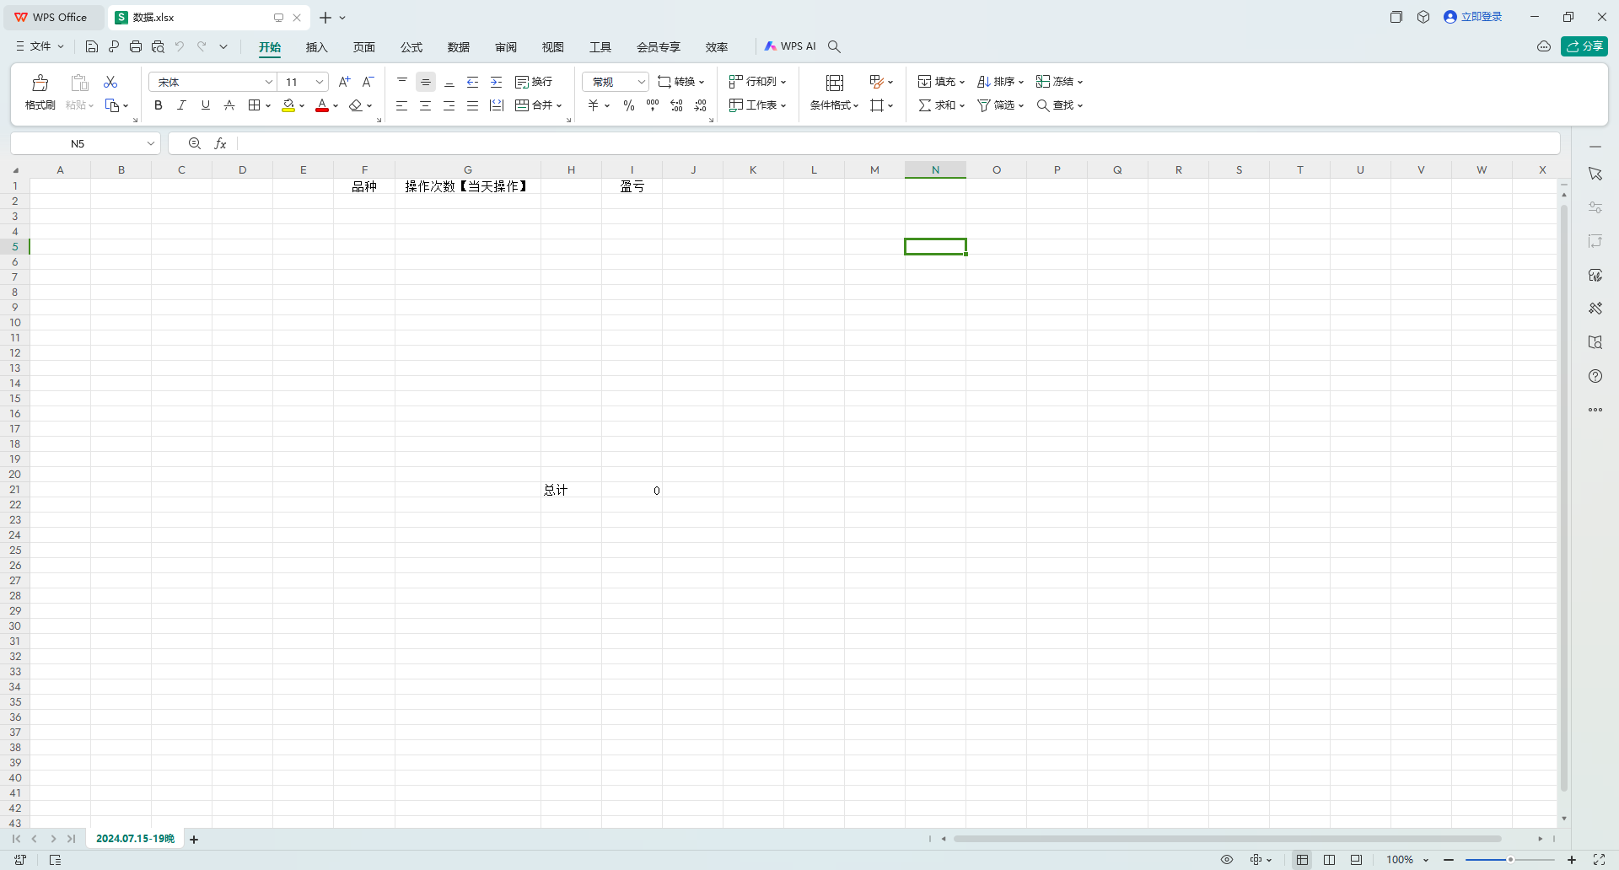Click the Format Painter icon
1619x870 pixels.
click(40, 92)
